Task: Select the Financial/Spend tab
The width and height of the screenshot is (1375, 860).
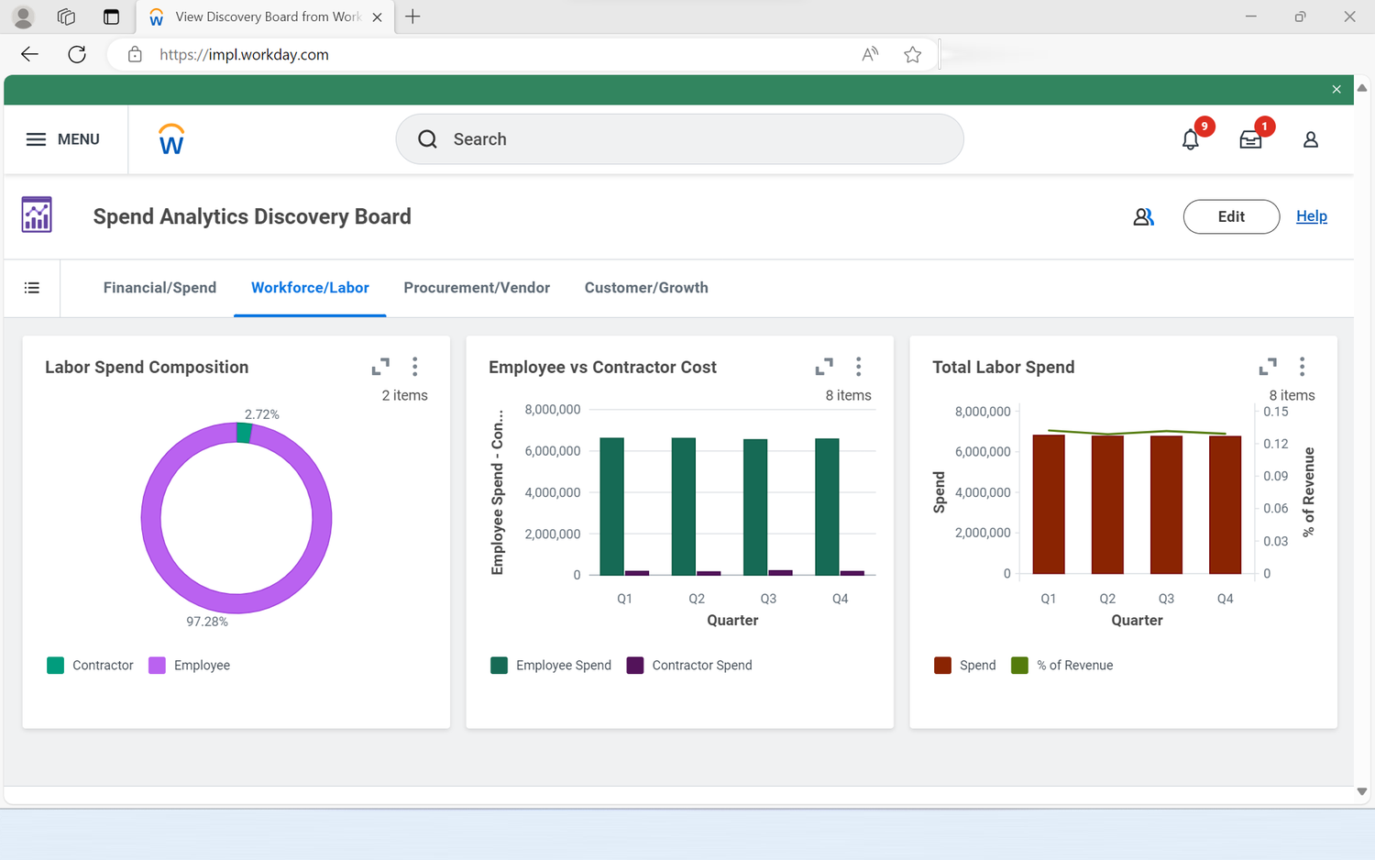Action: tap(159, 287)
